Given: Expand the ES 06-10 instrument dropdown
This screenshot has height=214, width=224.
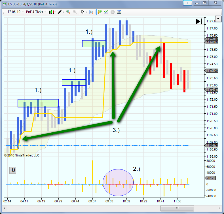Looking at the screenshot, I should (16, 12).
